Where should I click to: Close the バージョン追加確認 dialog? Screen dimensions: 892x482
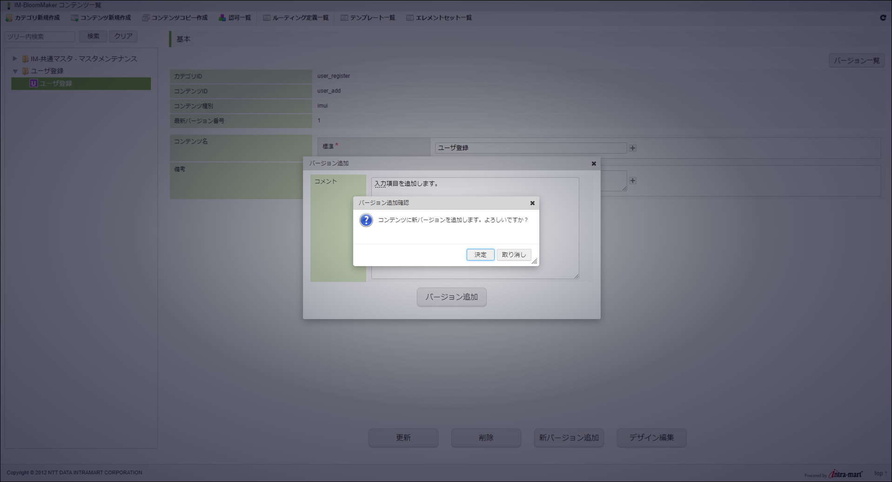pos(532,203)
